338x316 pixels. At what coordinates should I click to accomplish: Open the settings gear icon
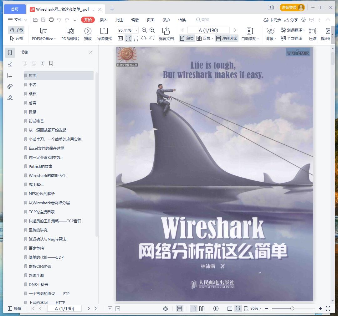[304, 20]
